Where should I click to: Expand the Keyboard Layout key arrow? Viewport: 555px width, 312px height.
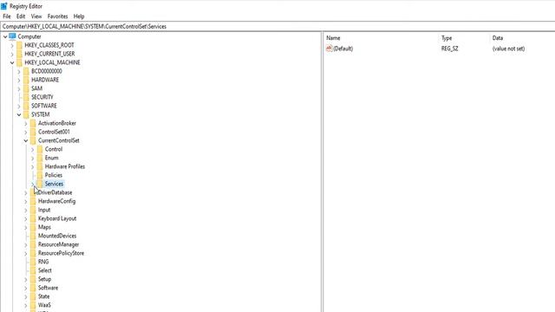[x=26, y=218]
